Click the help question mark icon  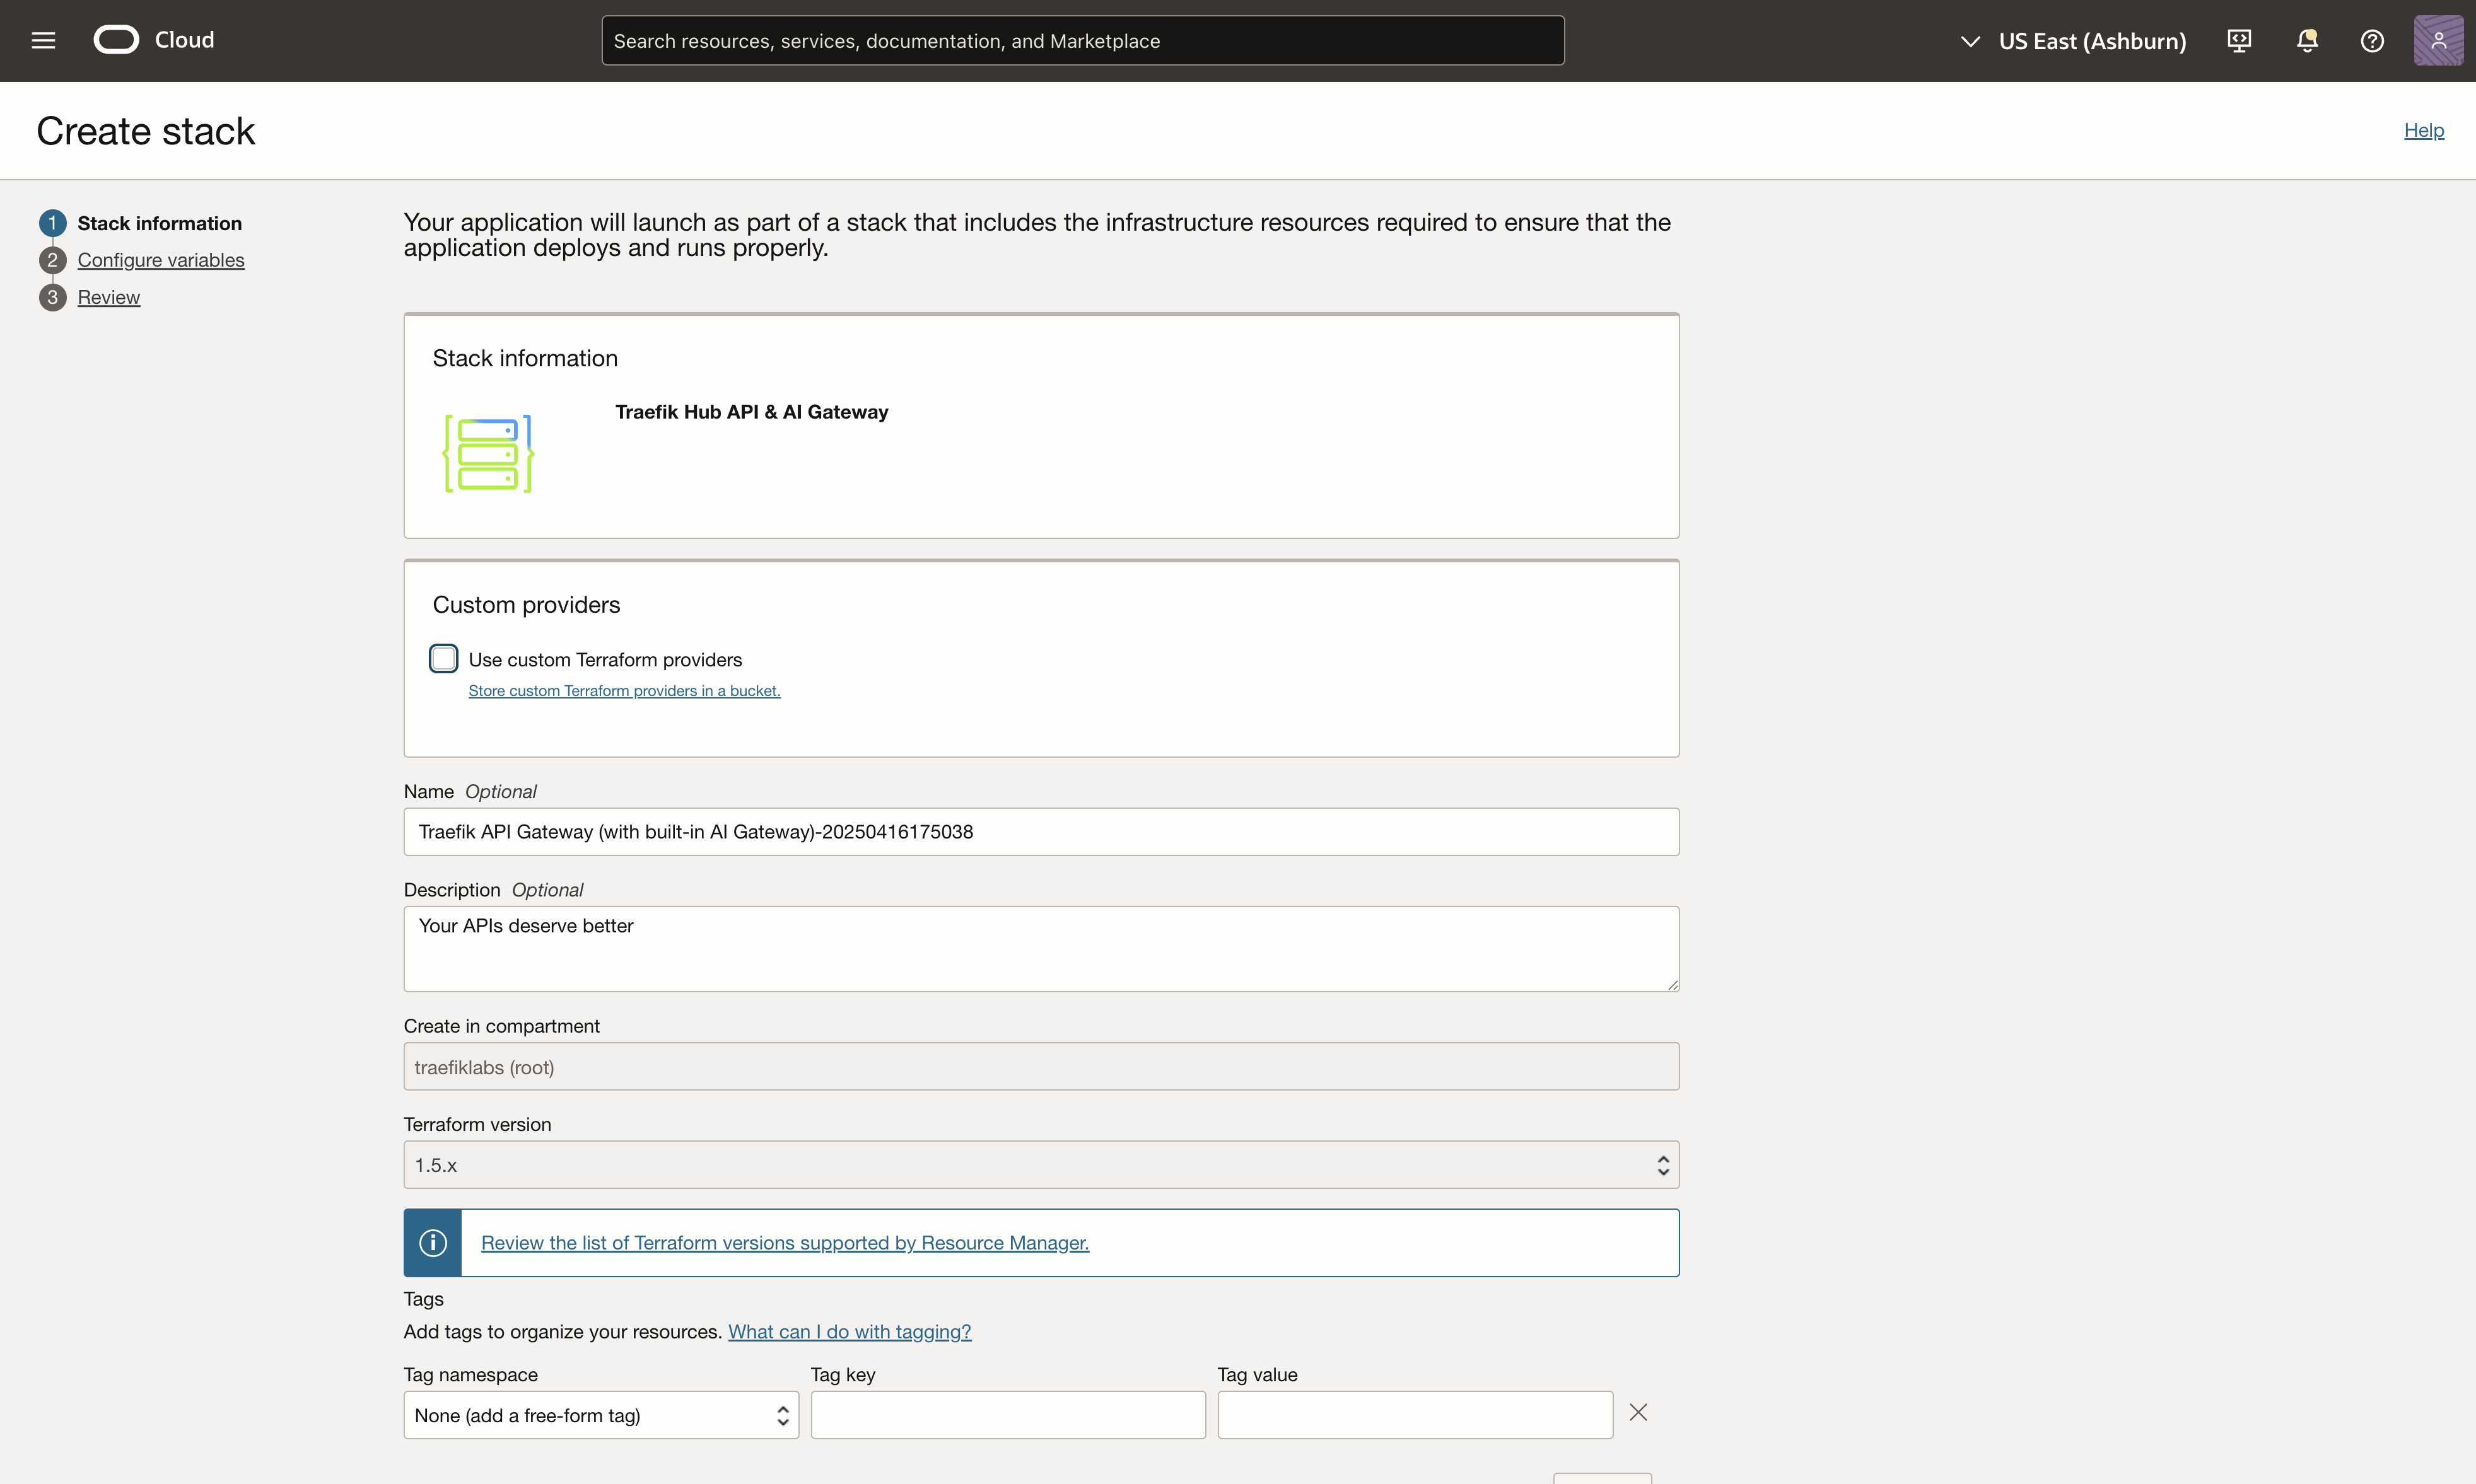[x=2372, y=41]
